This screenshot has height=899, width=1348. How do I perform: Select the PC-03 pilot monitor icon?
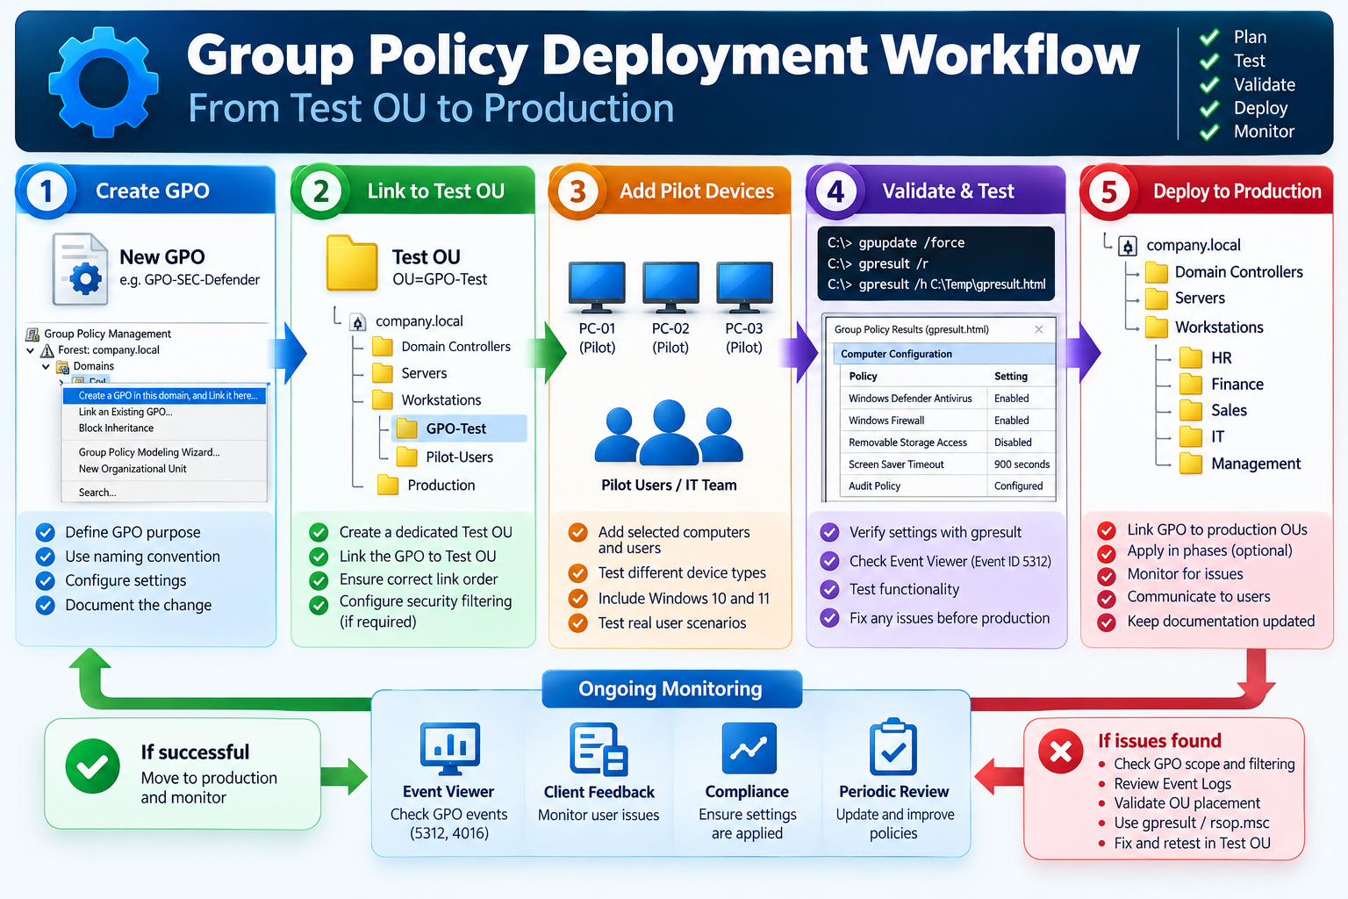coord(744,287)
